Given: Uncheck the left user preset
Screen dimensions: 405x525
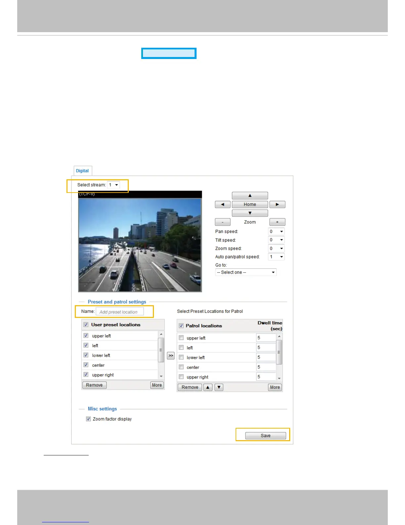Looking at the screenshot, I should pyautogui.click(x=86, y=345).
